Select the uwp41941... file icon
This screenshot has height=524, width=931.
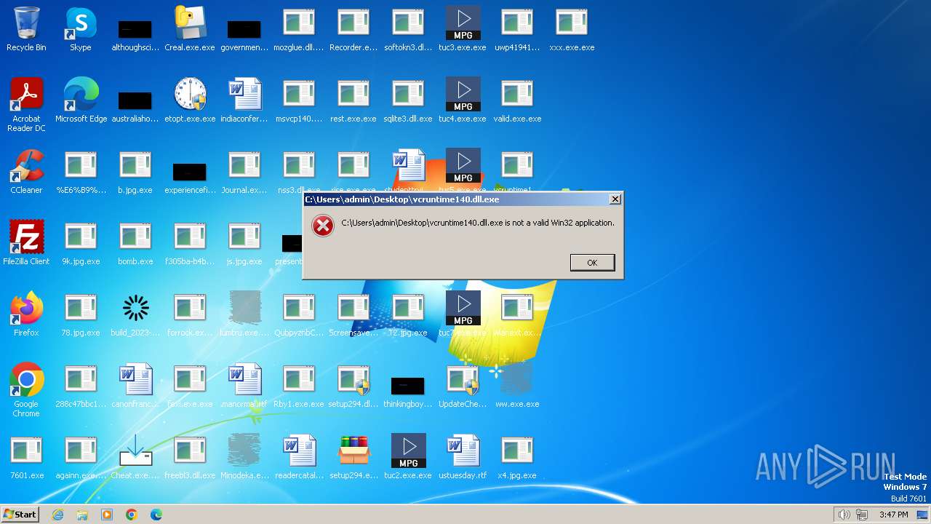point(517,29)
